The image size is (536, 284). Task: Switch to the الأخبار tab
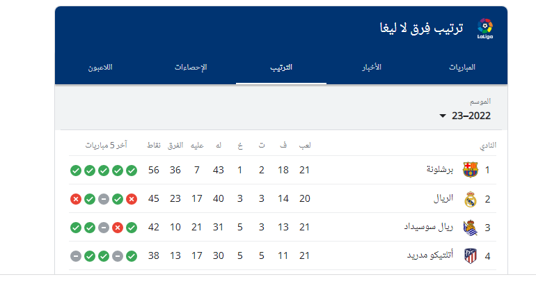tap(371, 68)
